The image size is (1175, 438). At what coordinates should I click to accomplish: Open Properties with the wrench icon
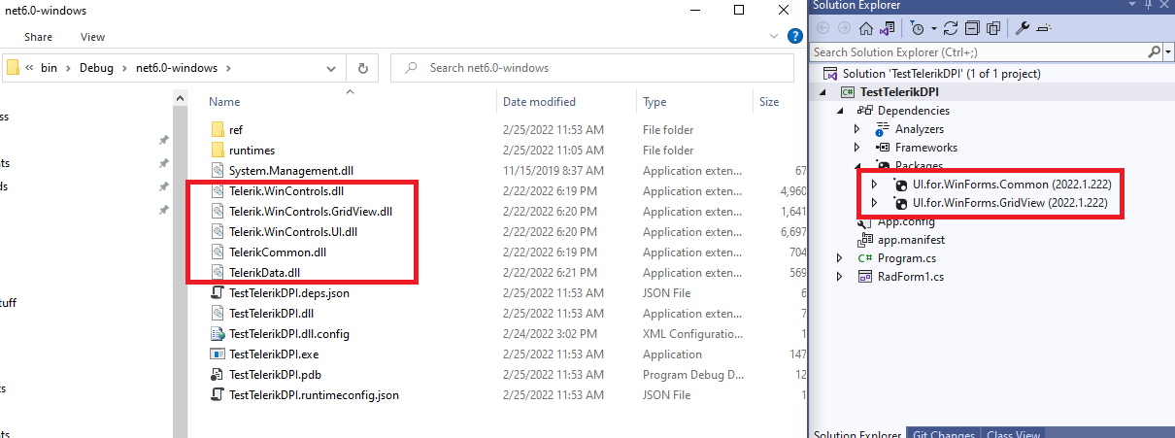click(x=1023, y=28)
